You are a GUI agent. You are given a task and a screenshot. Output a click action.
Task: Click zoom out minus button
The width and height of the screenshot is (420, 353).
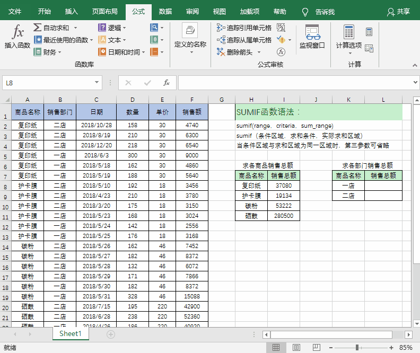click(x=331, y=348)
